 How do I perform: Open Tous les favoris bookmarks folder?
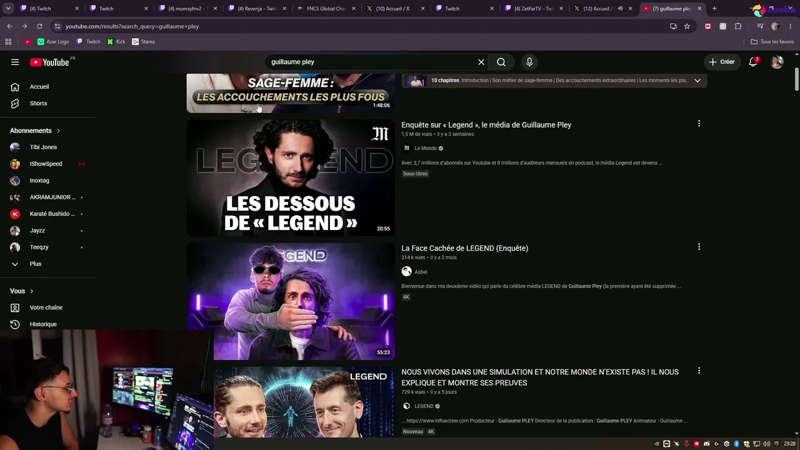(x=772, y=42)
